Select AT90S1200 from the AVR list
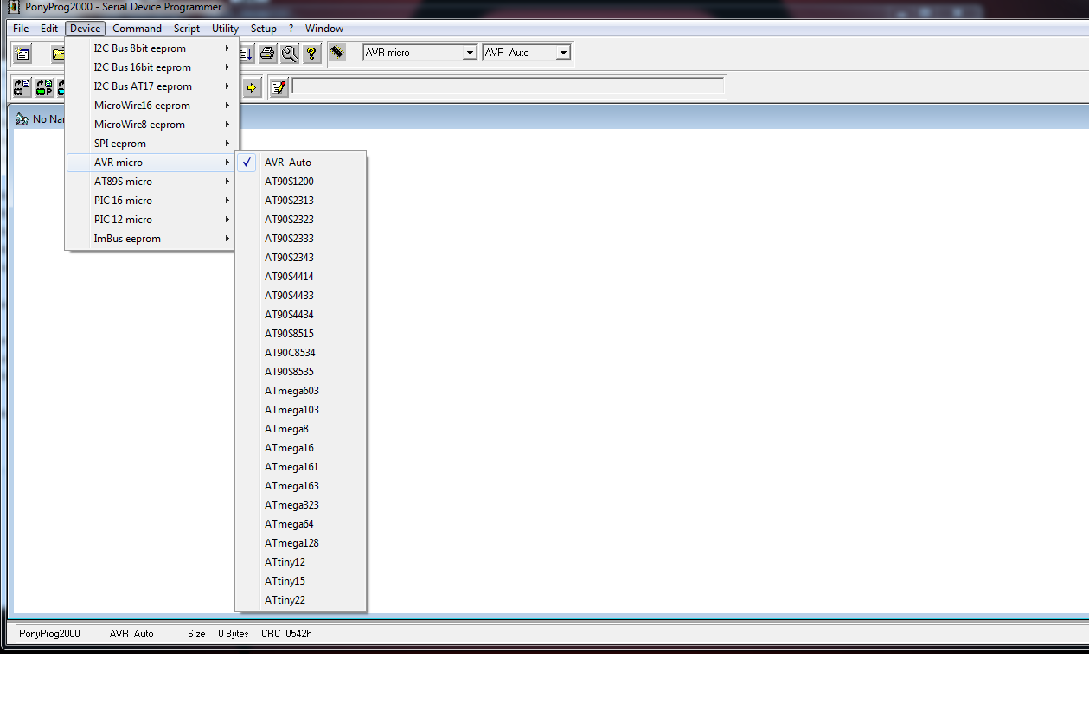Screen dimensions: 1089x710 (301, 182)
